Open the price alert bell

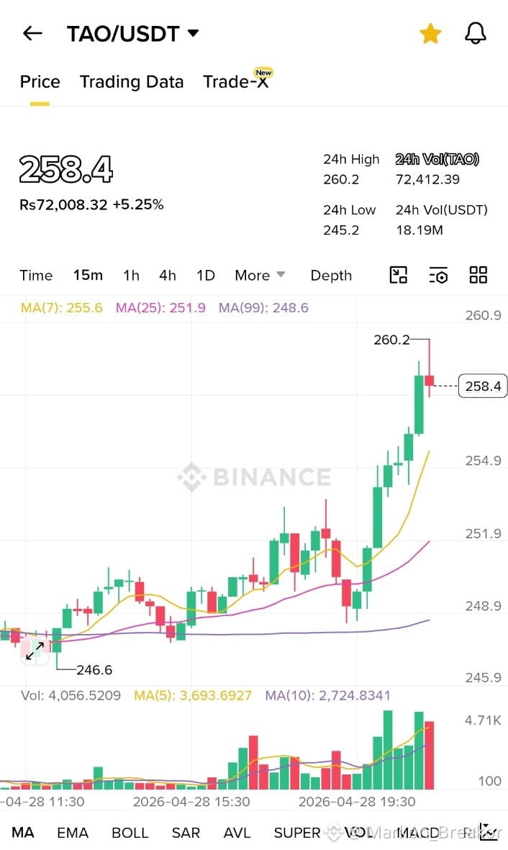[476, 34]
